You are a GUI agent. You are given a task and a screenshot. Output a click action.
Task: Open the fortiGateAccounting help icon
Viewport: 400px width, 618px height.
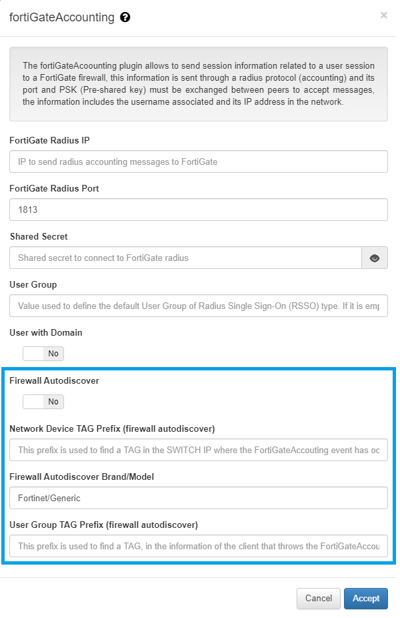[125, 17]
